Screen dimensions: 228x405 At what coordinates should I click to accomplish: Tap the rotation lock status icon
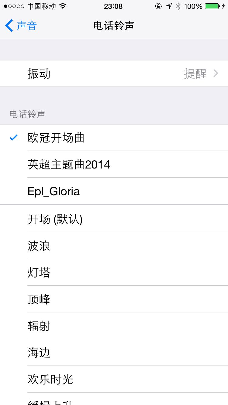pos(158,6)
